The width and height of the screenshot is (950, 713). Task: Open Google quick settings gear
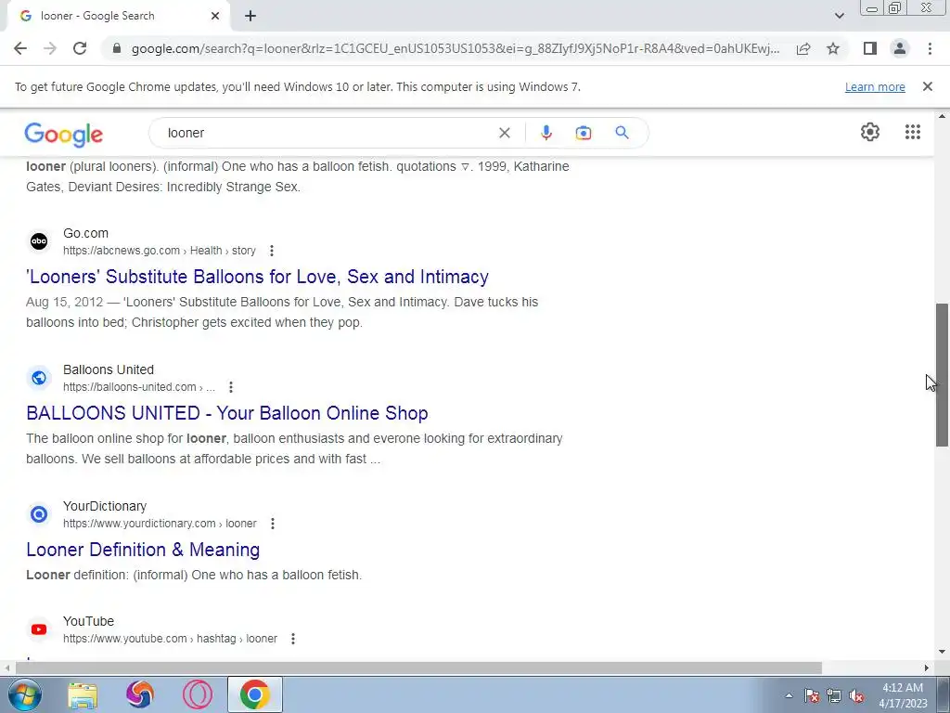point(870,132)
